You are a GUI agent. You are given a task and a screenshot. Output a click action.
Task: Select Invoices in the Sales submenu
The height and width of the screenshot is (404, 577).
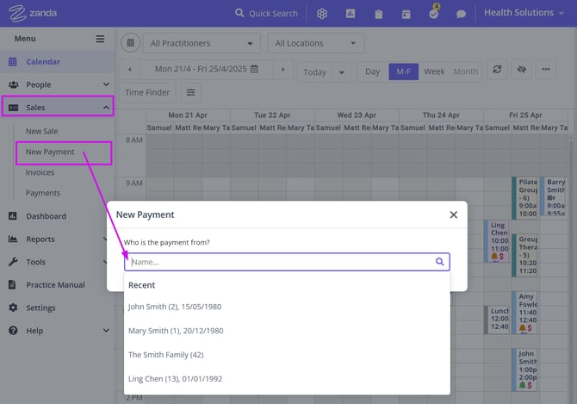click(40, 172)
